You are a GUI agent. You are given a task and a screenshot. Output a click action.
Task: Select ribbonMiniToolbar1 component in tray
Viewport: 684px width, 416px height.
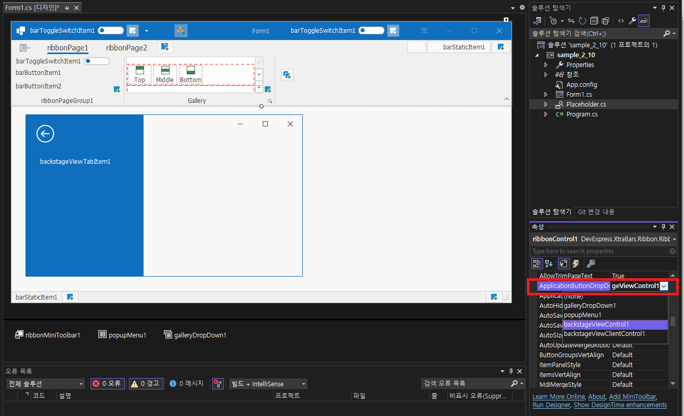[47, 335]
